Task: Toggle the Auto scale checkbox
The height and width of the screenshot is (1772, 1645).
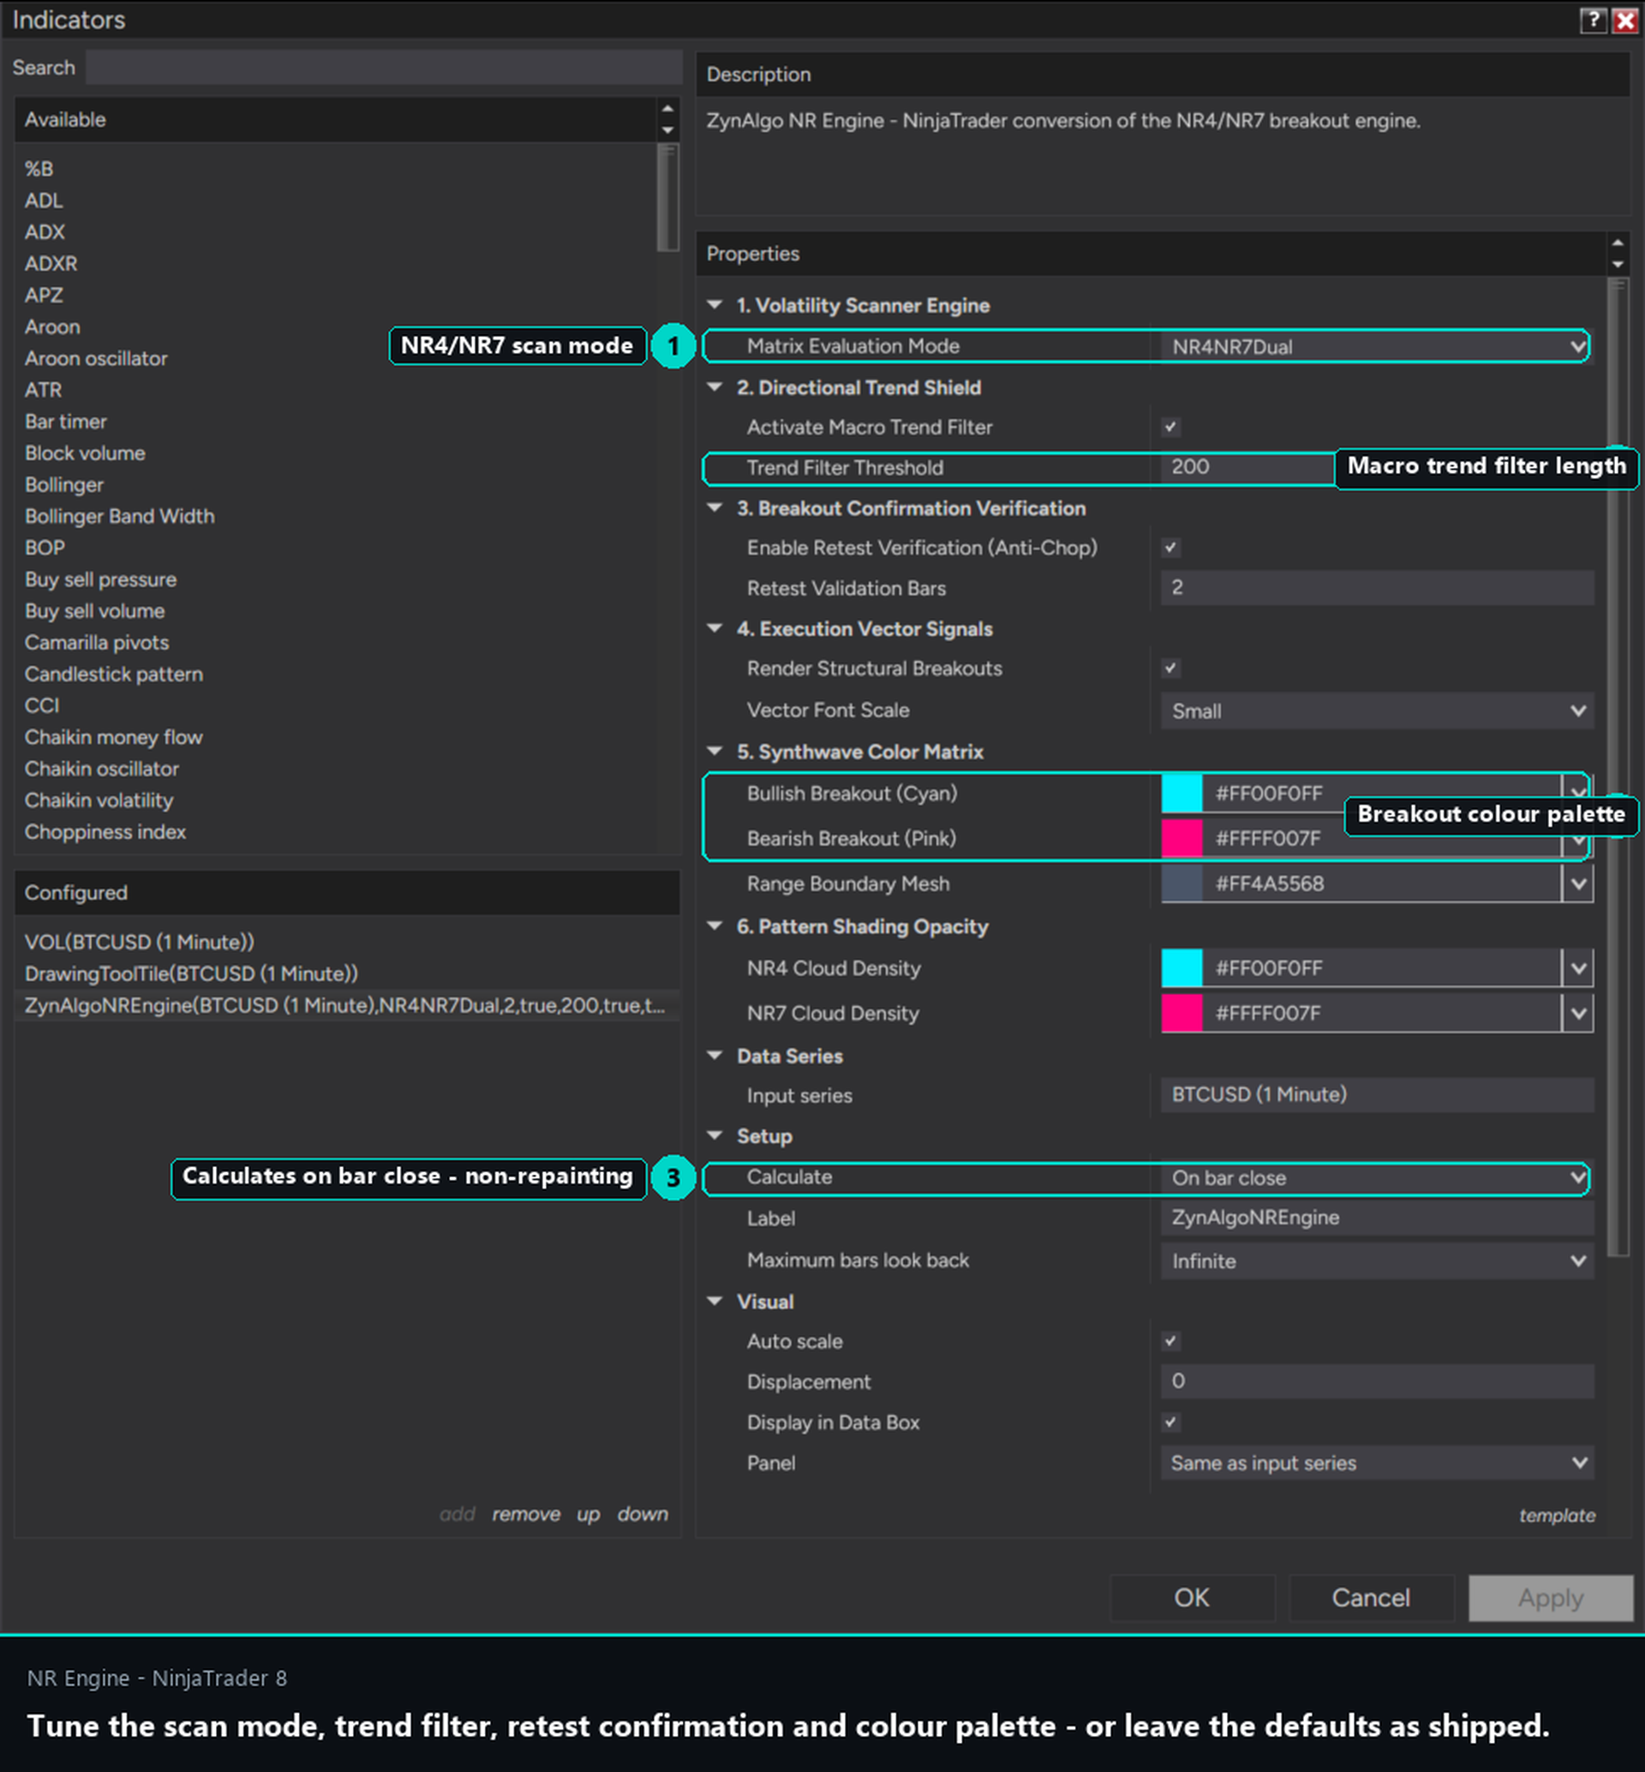Action: (x=1170, y=1341)
